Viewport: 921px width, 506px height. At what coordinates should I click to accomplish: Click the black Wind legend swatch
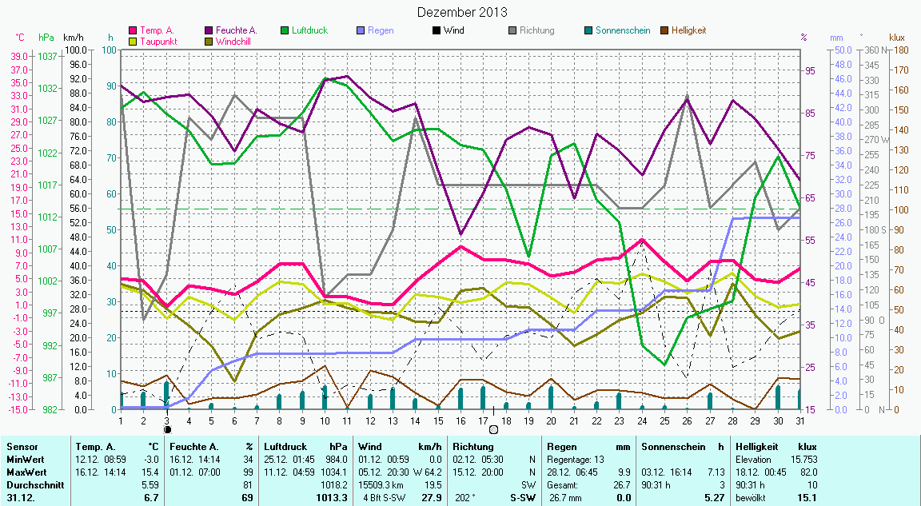point(436,30)
